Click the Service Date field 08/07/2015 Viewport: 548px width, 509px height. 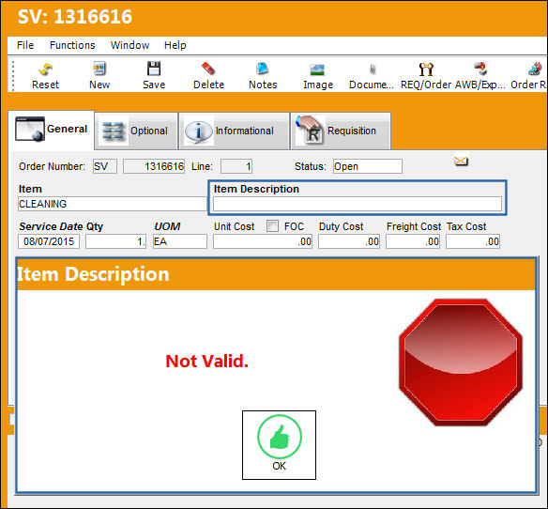49,241
